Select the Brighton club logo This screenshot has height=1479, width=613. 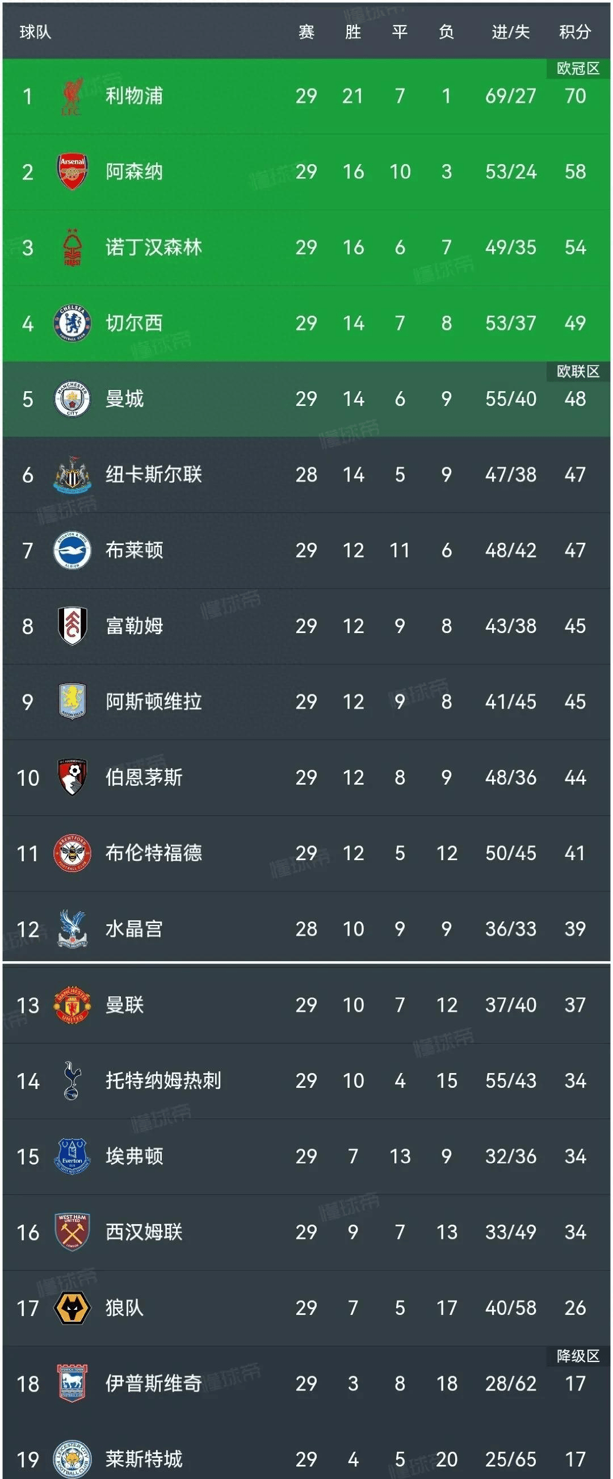click(72, 550)
